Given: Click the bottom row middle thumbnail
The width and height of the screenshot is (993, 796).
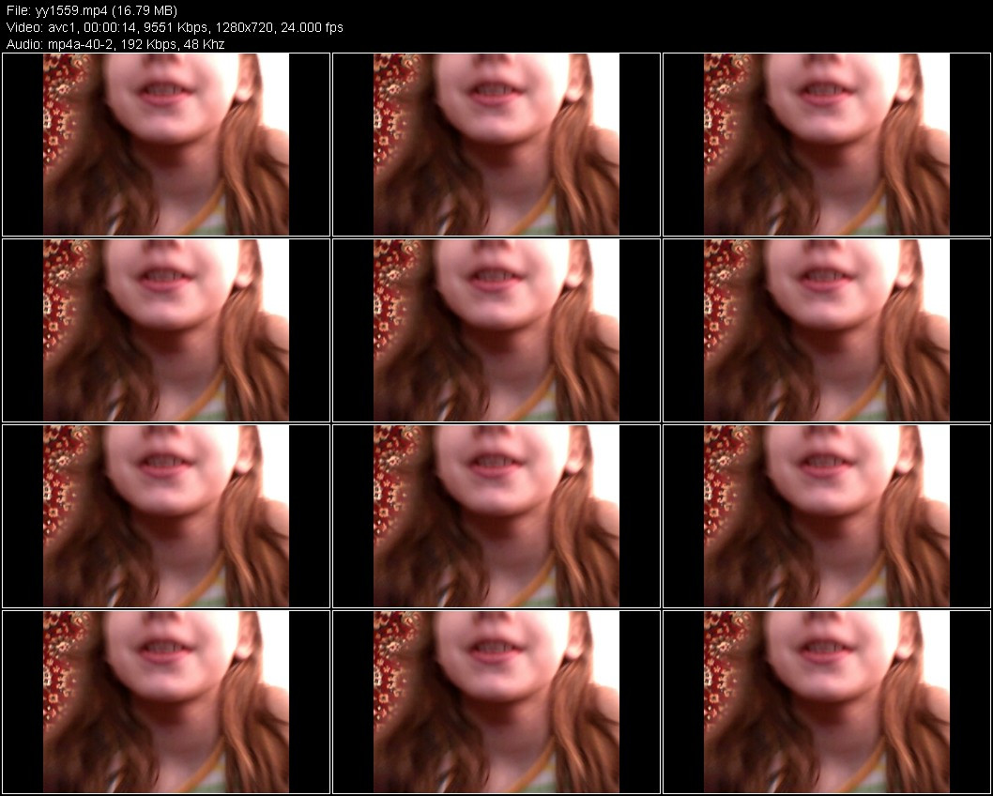Looking at the screenshot, I should tap(496, 701).
